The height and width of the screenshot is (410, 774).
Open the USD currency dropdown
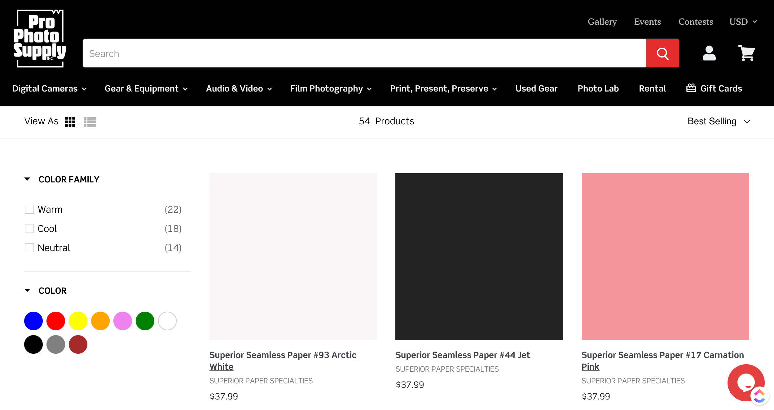pyautogui.click(x=743, y=22)
